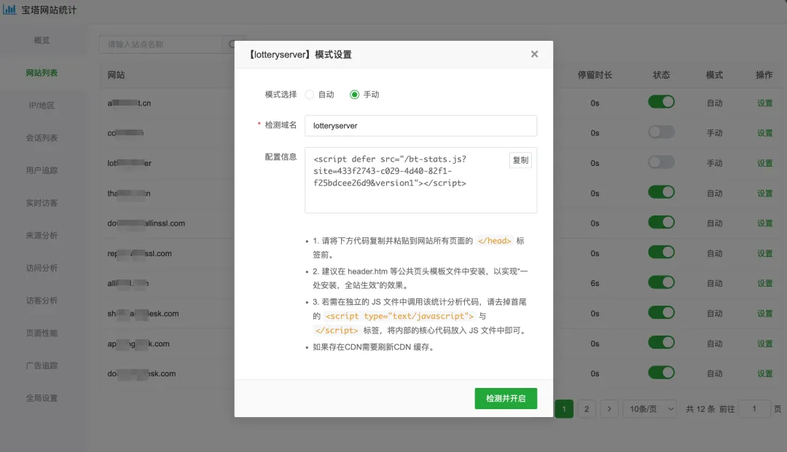Open 设置 for the first row ending t.cn
This screenshot has width=787, height=452.
tap(765, 103)
